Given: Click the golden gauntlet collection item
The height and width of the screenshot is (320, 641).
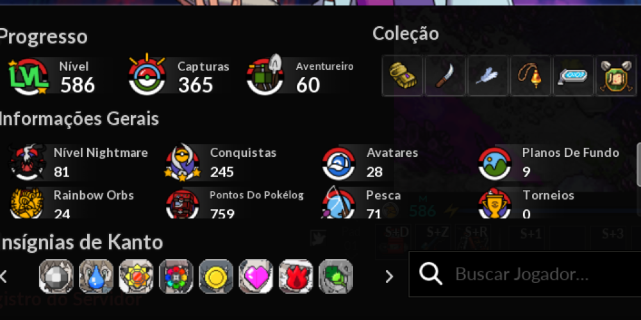Looking at the screenshot, I should point(403,76).
